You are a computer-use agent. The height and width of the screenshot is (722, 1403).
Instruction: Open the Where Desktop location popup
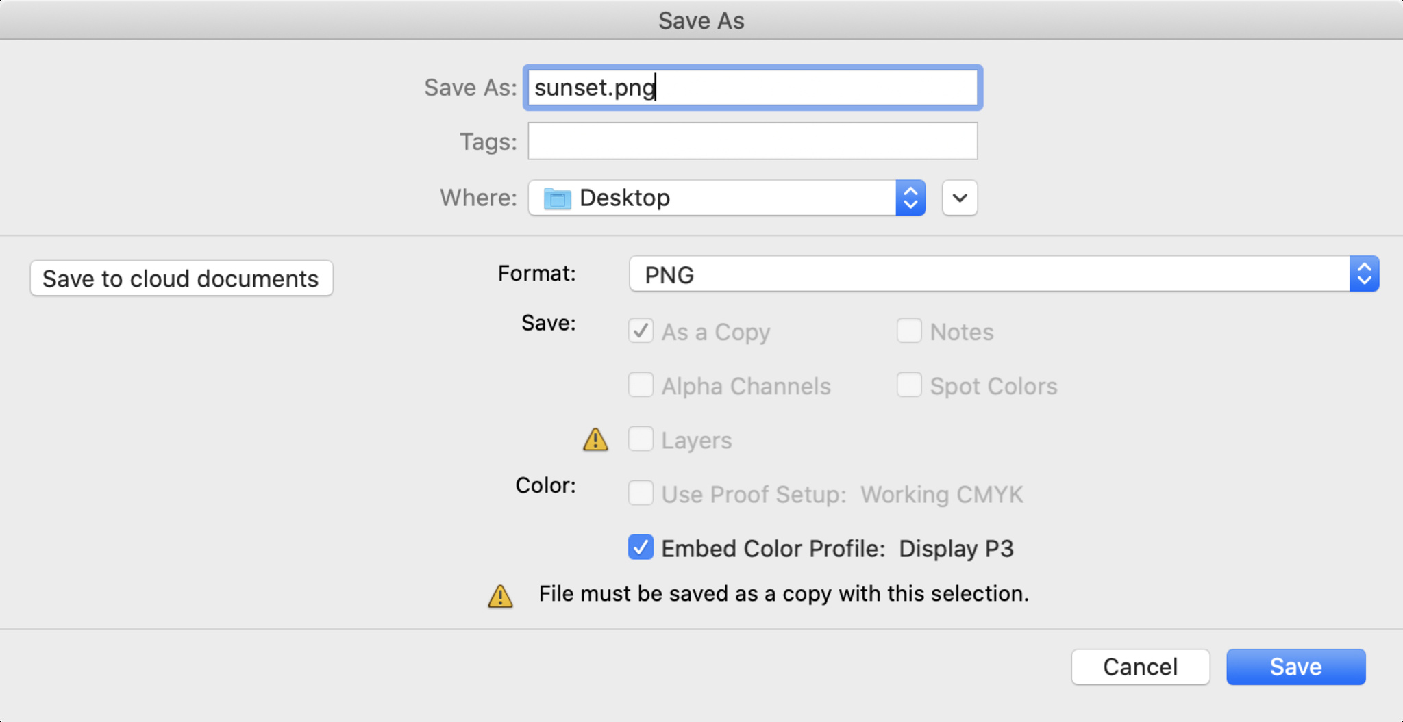(x=727, y=198)
